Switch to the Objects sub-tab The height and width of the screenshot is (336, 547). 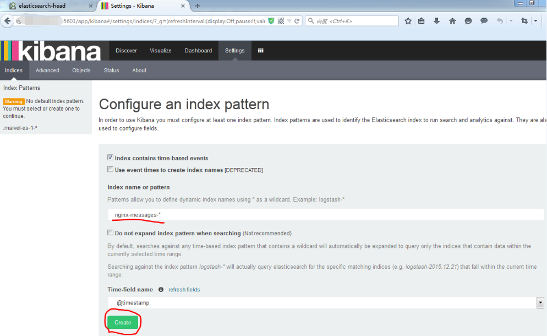[81, 70]
